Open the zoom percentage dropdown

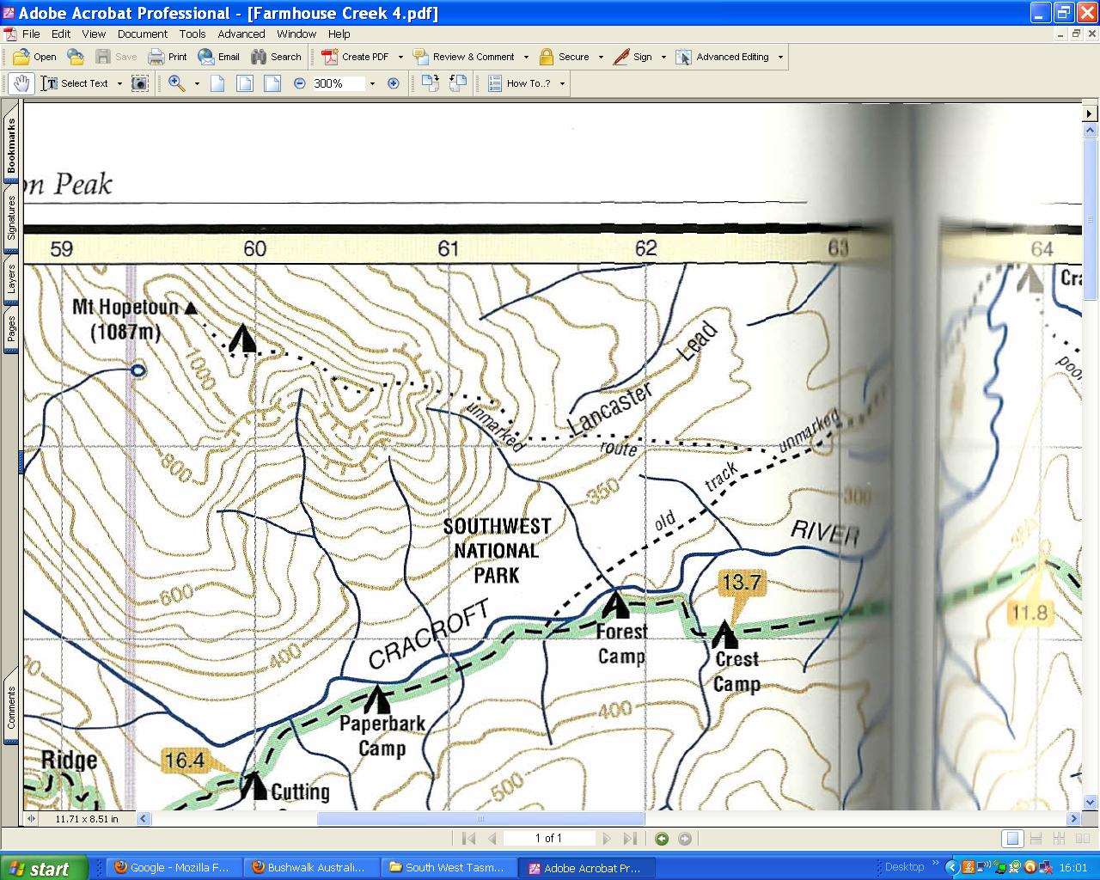[x=372, y=83]
